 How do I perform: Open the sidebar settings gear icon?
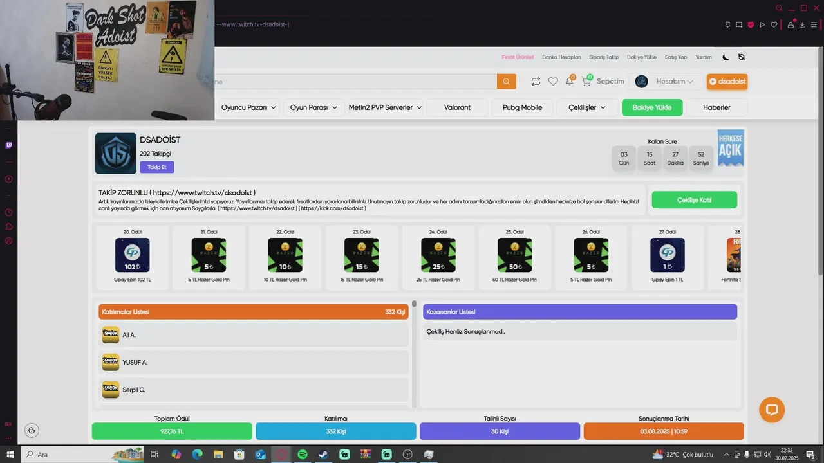8,241
